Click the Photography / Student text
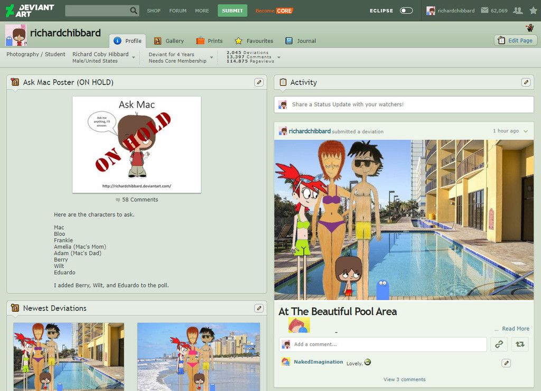Screen dimensions: 541x391 point(36,54)
